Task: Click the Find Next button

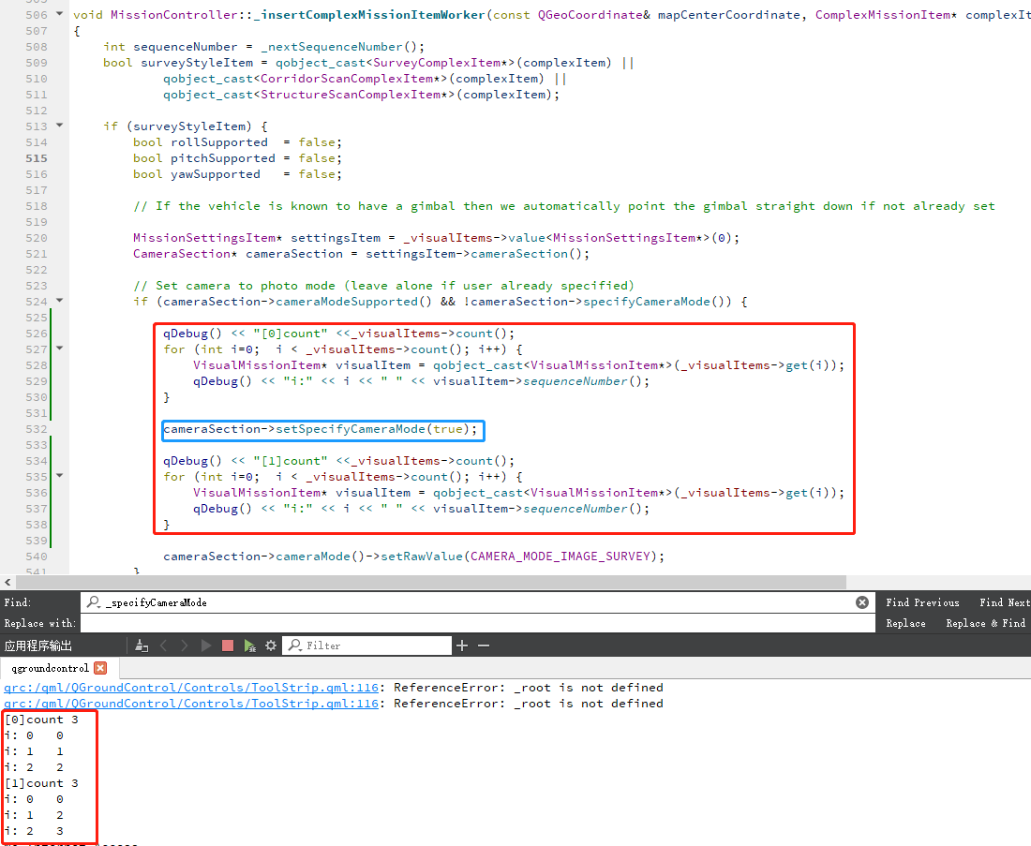Action: tap(1005, 602)
